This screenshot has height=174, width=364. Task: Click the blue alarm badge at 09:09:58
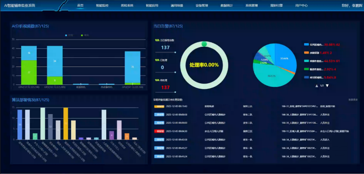pyautogui.click(x=159, y=115)
